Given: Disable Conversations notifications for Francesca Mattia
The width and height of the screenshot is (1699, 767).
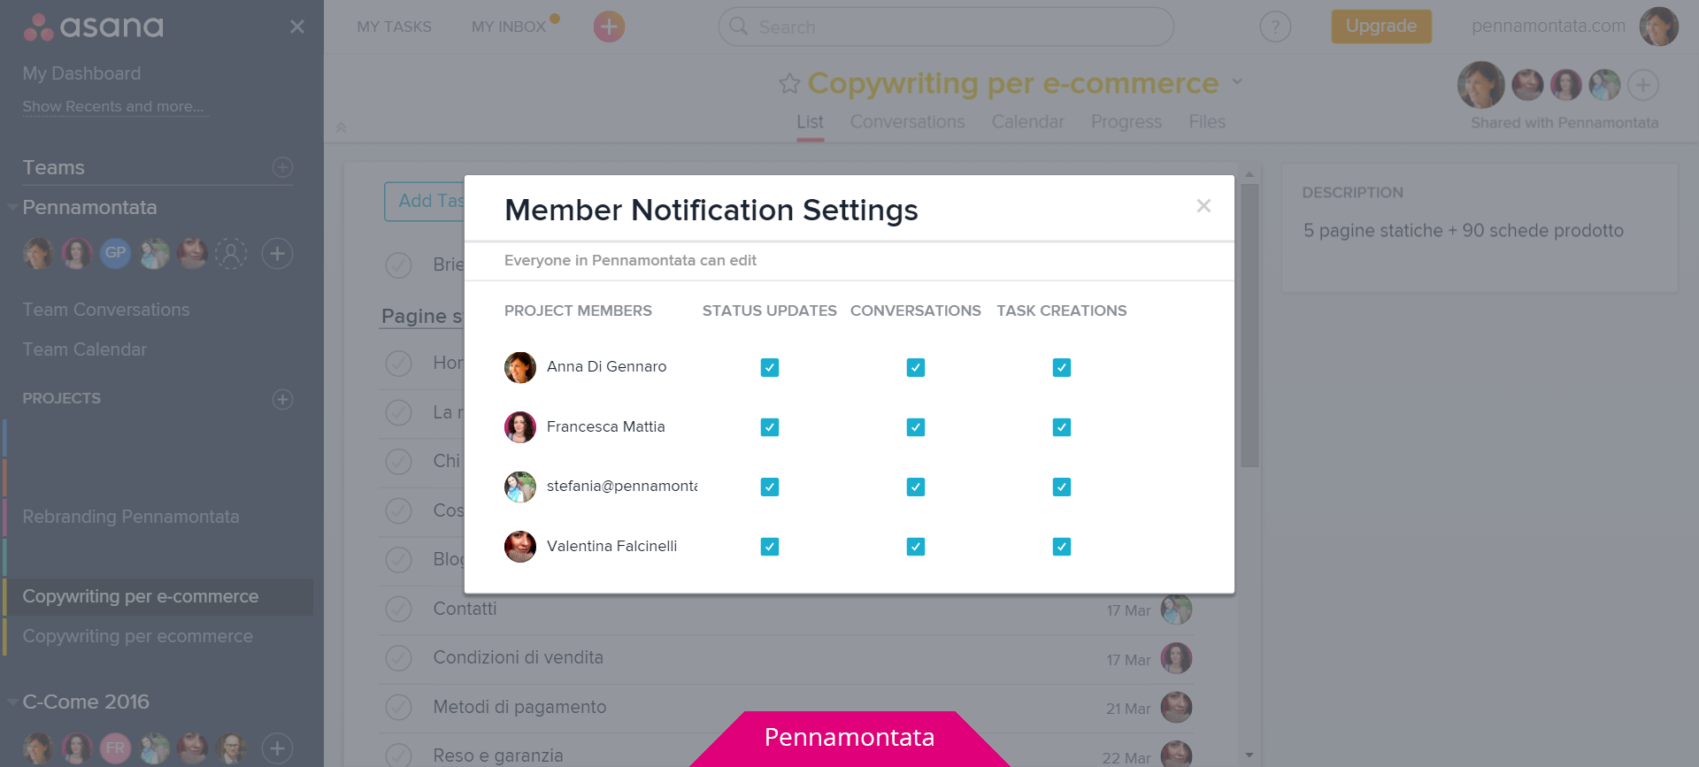Looking at the screenshot, I should coord(915,426).
